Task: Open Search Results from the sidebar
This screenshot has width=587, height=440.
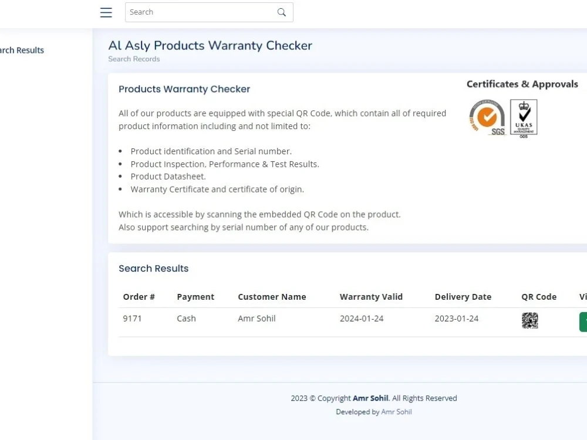Action: pyautogui.click(x=22, y=50)
